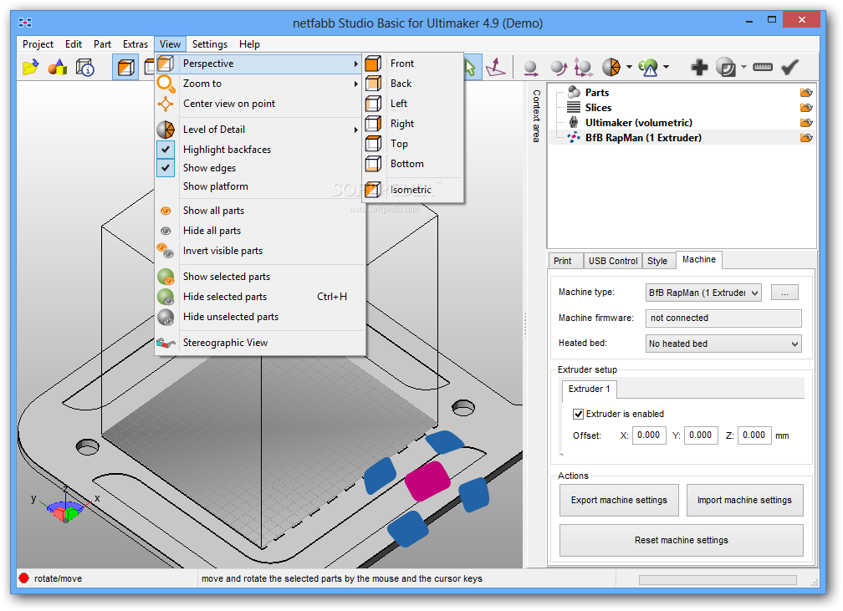Expand the Level of Detail submenu
843x611 pixels.
259,130
